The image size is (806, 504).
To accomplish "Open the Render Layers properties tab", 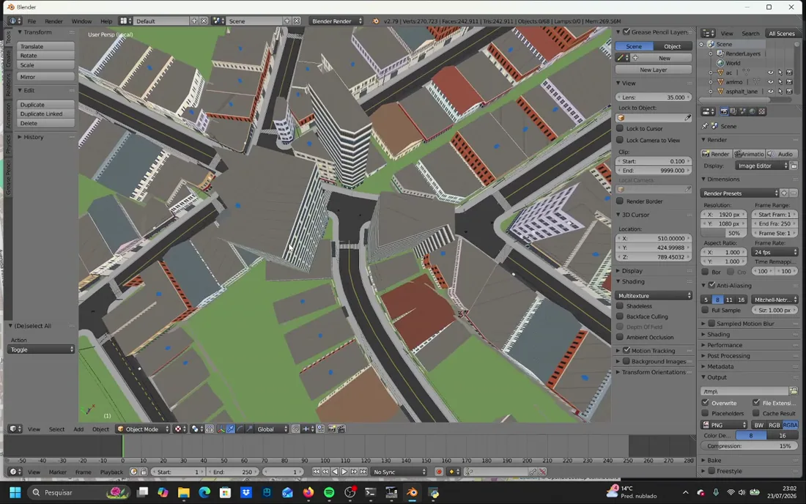I will point(733,111).
